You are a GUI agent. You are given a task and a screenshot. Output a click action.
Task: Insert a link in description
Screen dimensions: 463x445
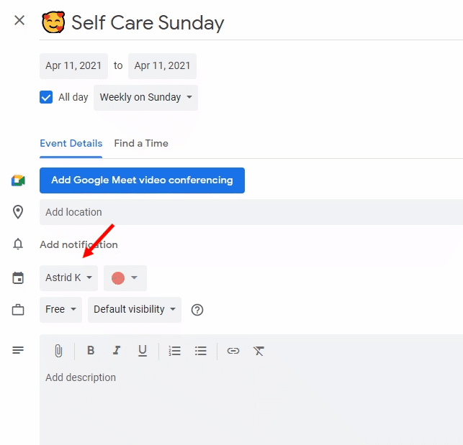[233, 351]
